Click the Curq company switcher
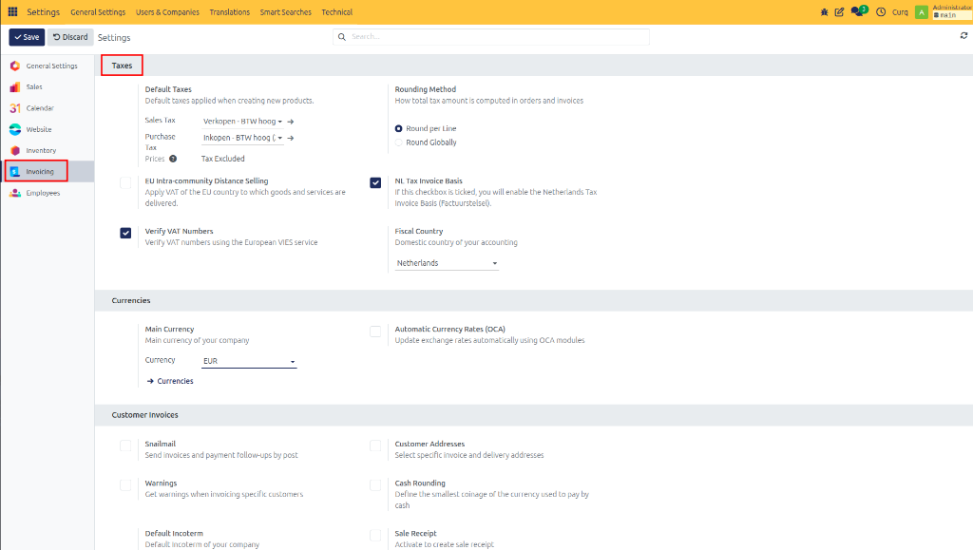This screenshot has height=550, width=973. 900,11
